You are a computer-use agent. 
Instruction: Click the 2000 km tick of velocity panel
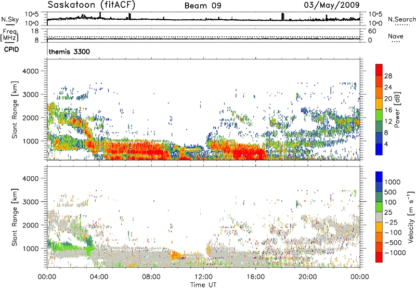(x=31, y=225)
